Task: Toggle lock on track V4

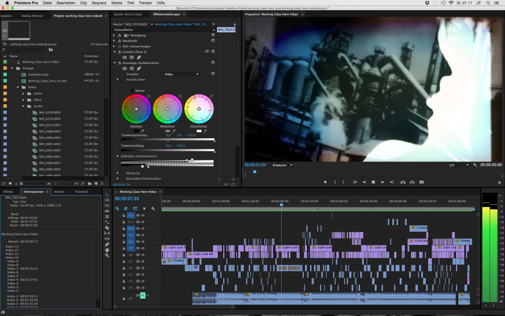Action: 123,268
